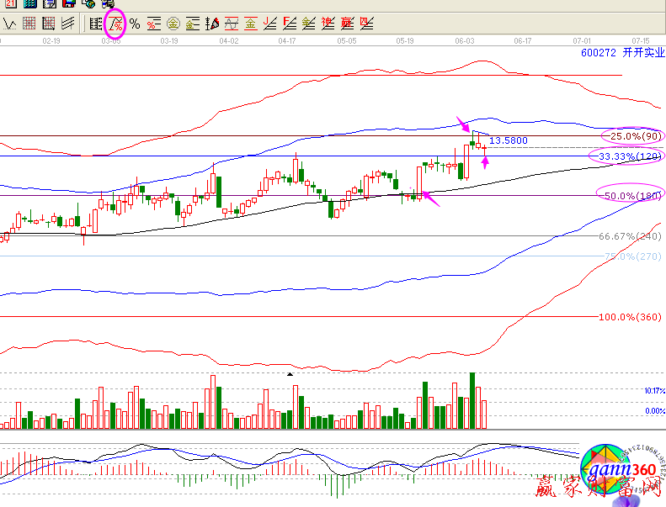The width and height of the screenshot is (666, 507).
Task: Click the 13.5800 price label
Action: pyautogui.click(x=509, y=140)
